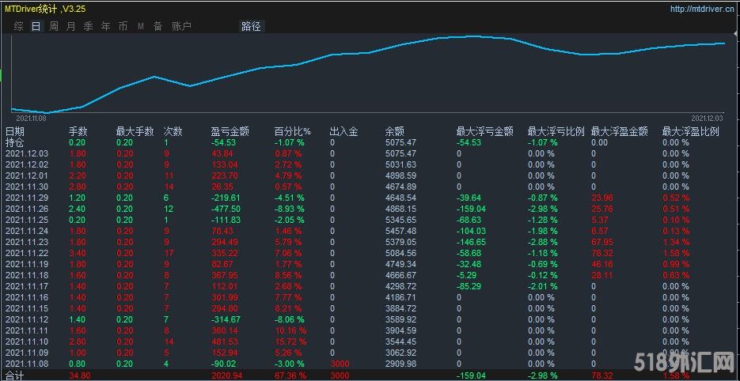Select the M tab in toolbar
The height and width of the screenshot is (381, 740).
[140, 26]
